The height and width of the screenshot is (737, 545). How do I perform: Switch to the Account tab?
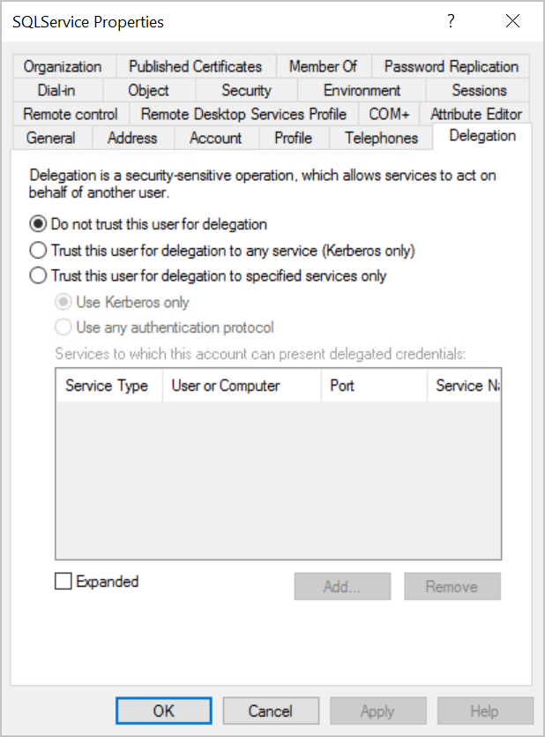(x=216, y=138)
